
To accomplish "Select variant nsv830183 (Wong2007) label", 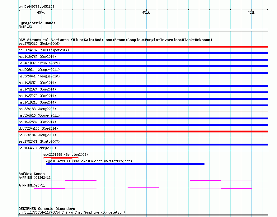I will tap(37, 109).
